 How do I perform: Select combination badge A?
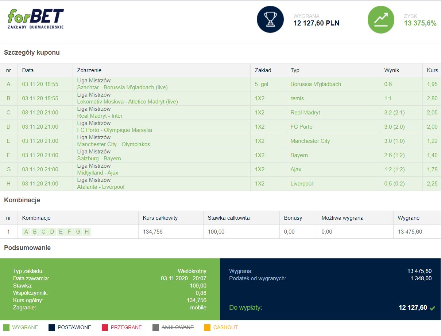tap(26, 232)
